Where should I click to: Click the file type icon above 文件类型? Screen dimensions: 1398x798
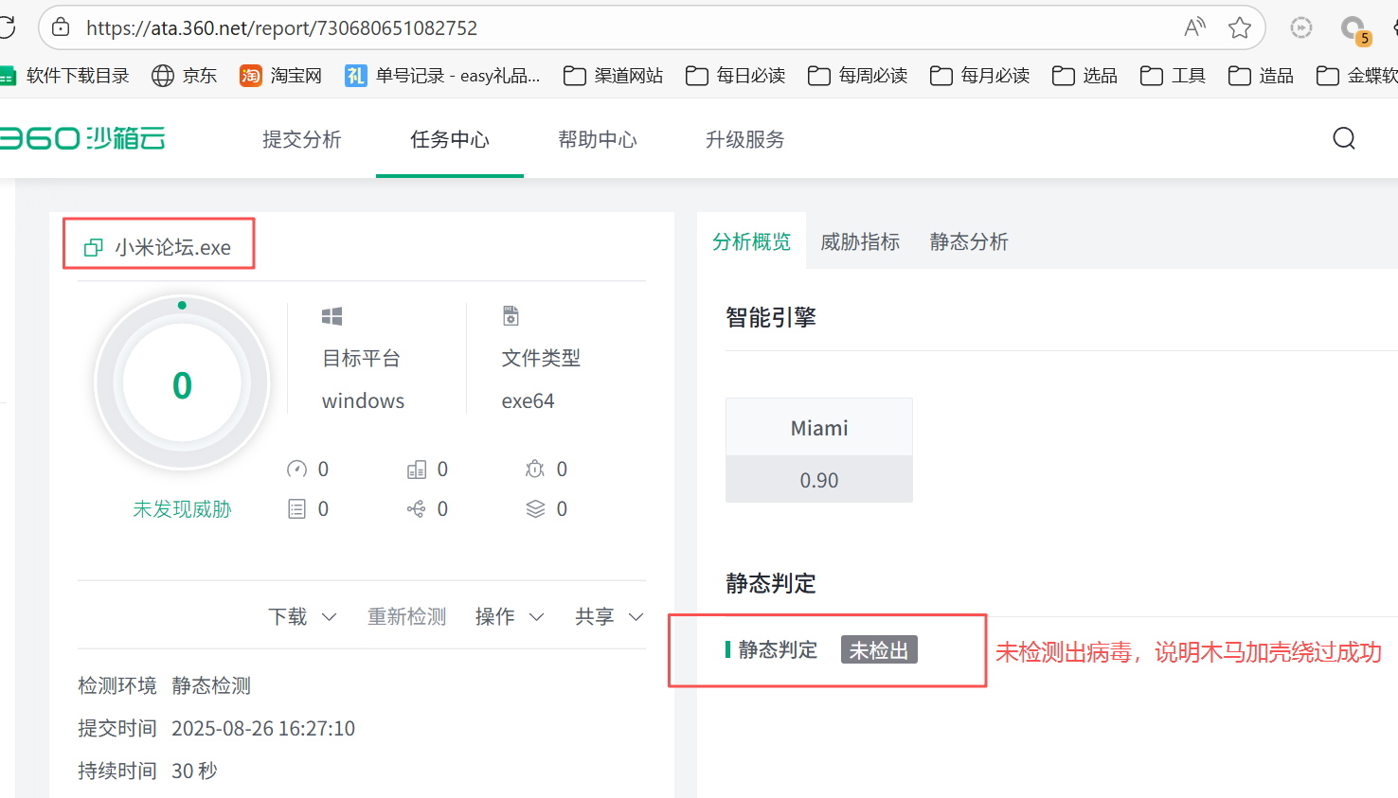[511, 315]
